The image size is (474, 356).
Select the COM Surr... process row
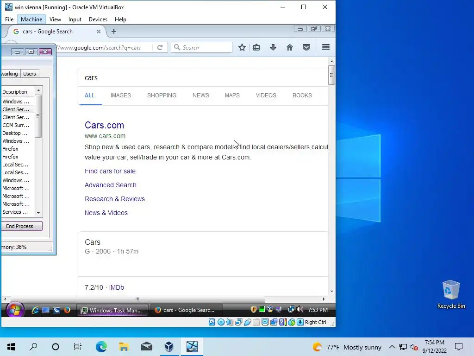pos(17,125)
